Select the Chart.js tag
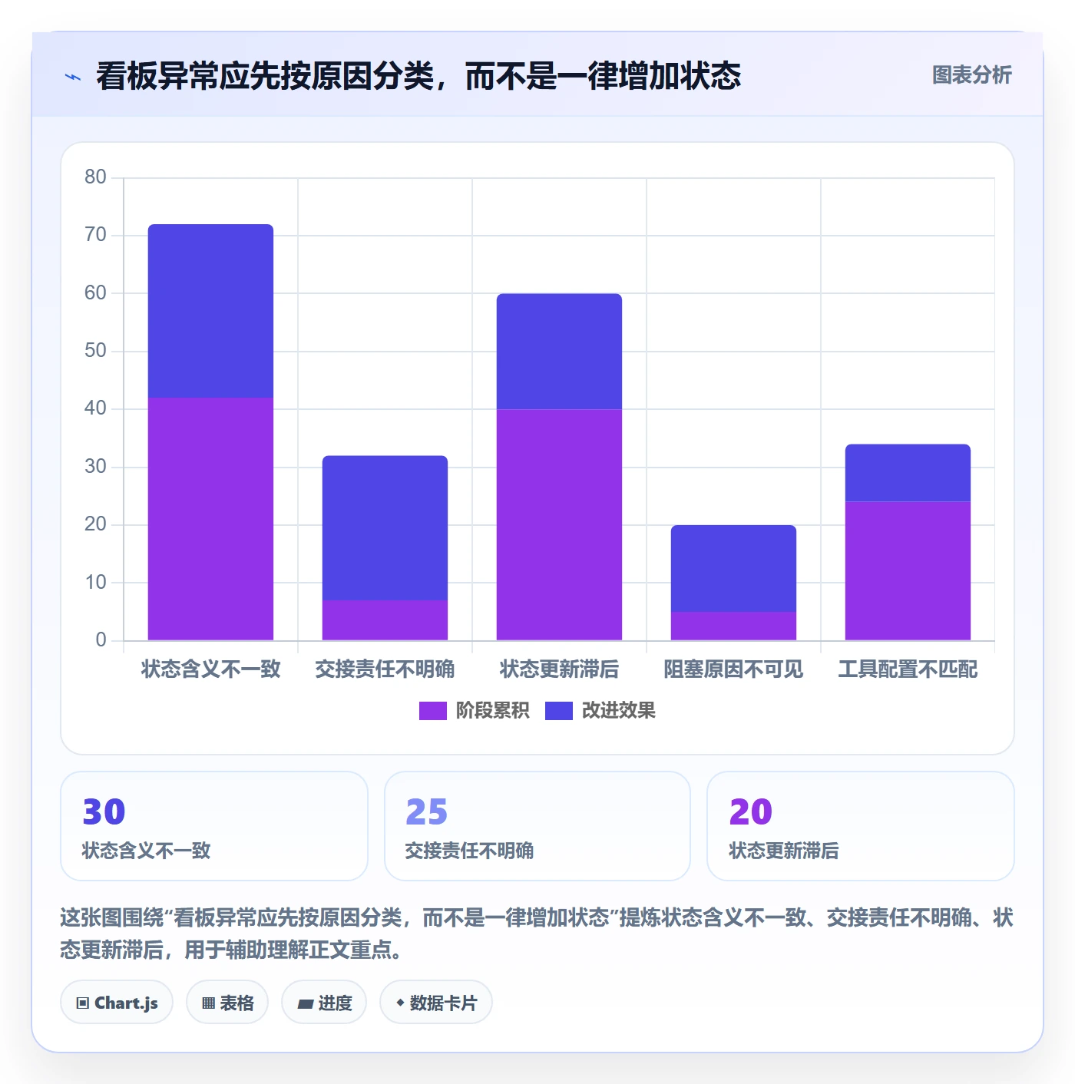Image resolution: width=1075 pixels, height=1084 pixels. (117, 1003)
